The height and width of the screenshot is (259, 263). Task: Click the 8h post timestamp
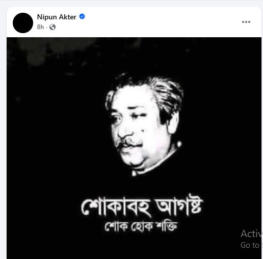coord(40,27)
